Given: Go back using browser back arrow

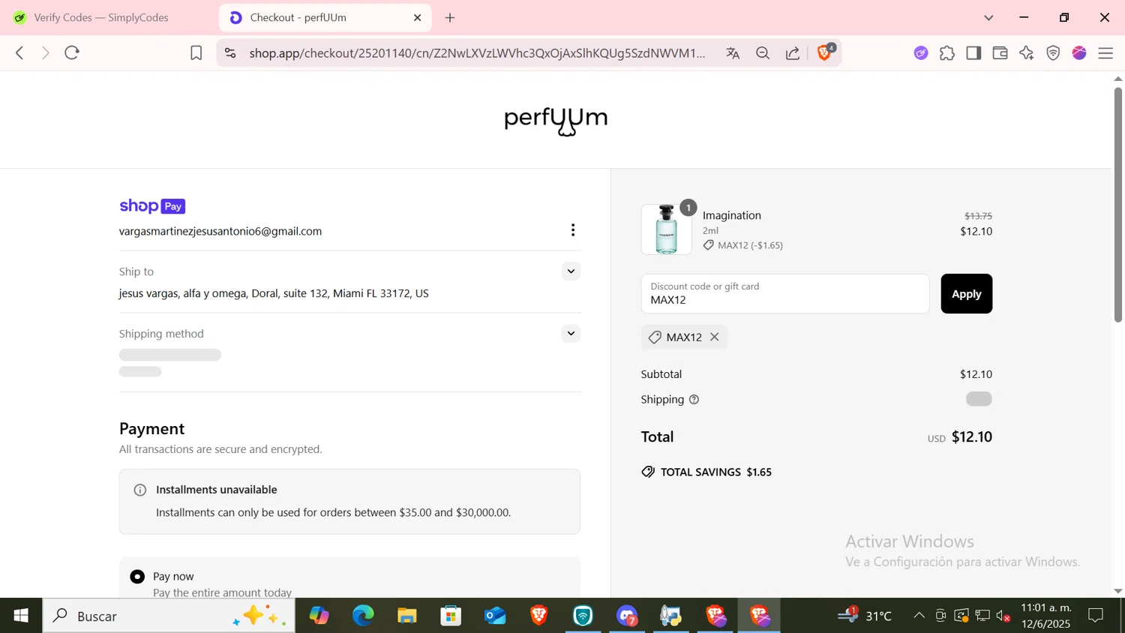Looking at the screenshot, I should click(x=19, y=53).
